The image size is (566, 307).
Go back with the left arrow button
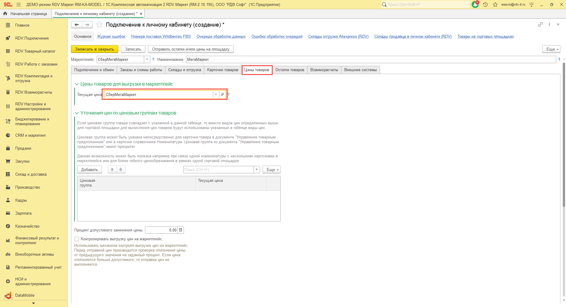tap(77, 25)
